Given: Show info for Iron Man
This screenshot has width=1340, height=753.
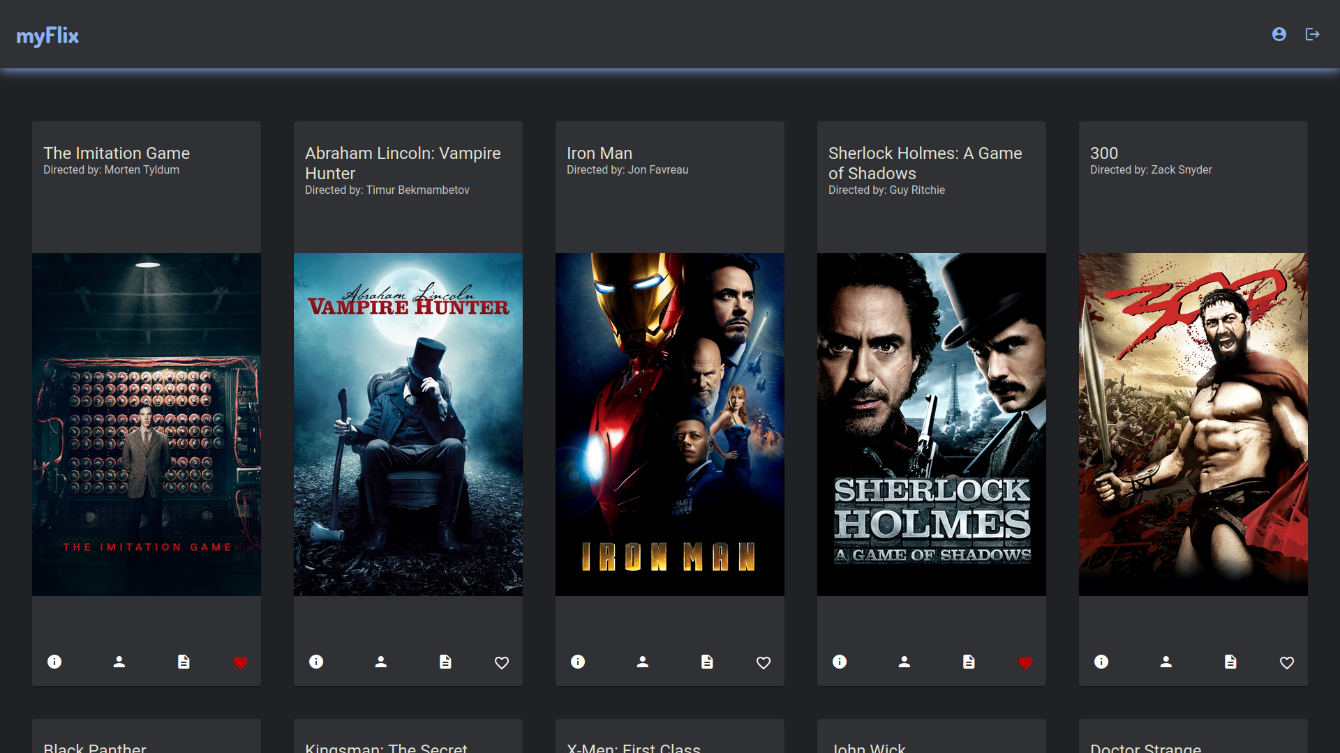Looking at the screenshot, I should pyautogui.click(x=578, y=662).
